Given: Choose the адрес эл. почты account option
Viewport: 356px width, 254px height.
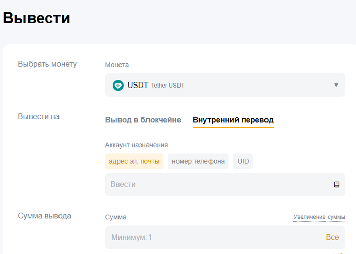Looking at the screenshot, I should pyautogui.click(x=134, y=161).
